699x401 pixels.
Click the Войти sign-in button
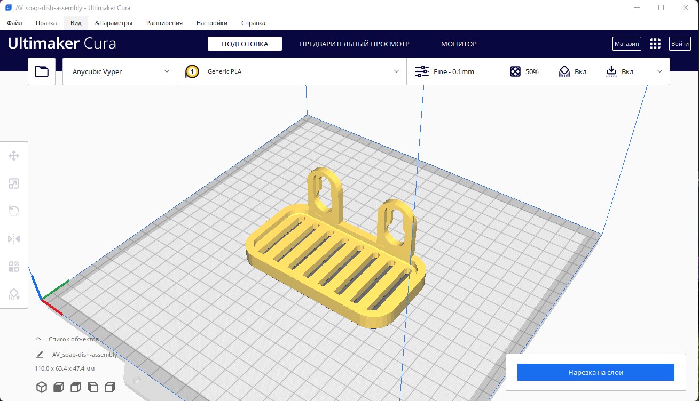680,44
